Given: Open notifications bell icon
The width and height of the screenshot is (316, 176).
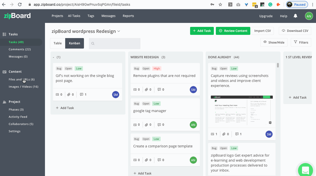Looking at the screenshot, I should pos(296,16).
